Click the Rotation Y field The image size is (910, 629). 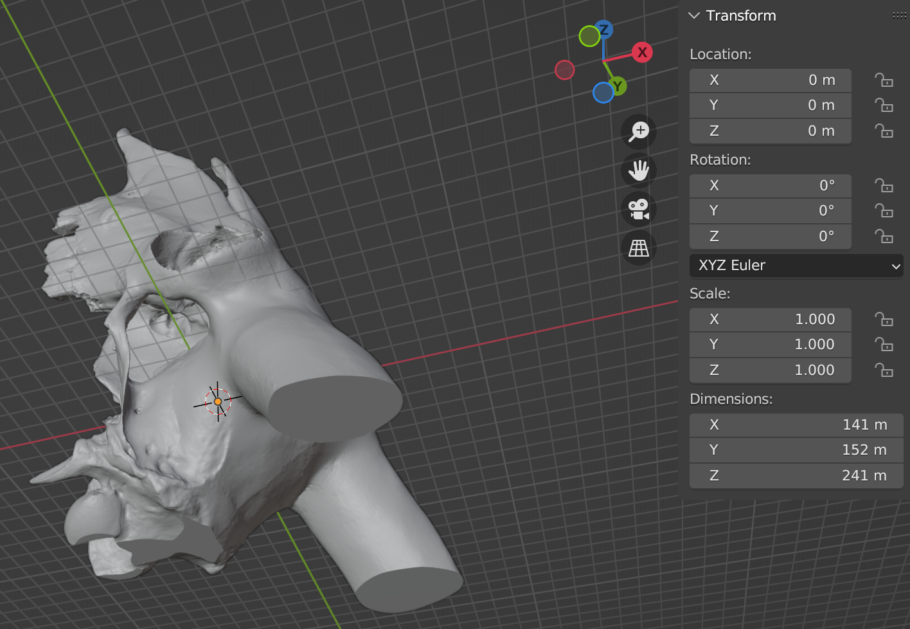pyautogui.click(x=771, y=211)
